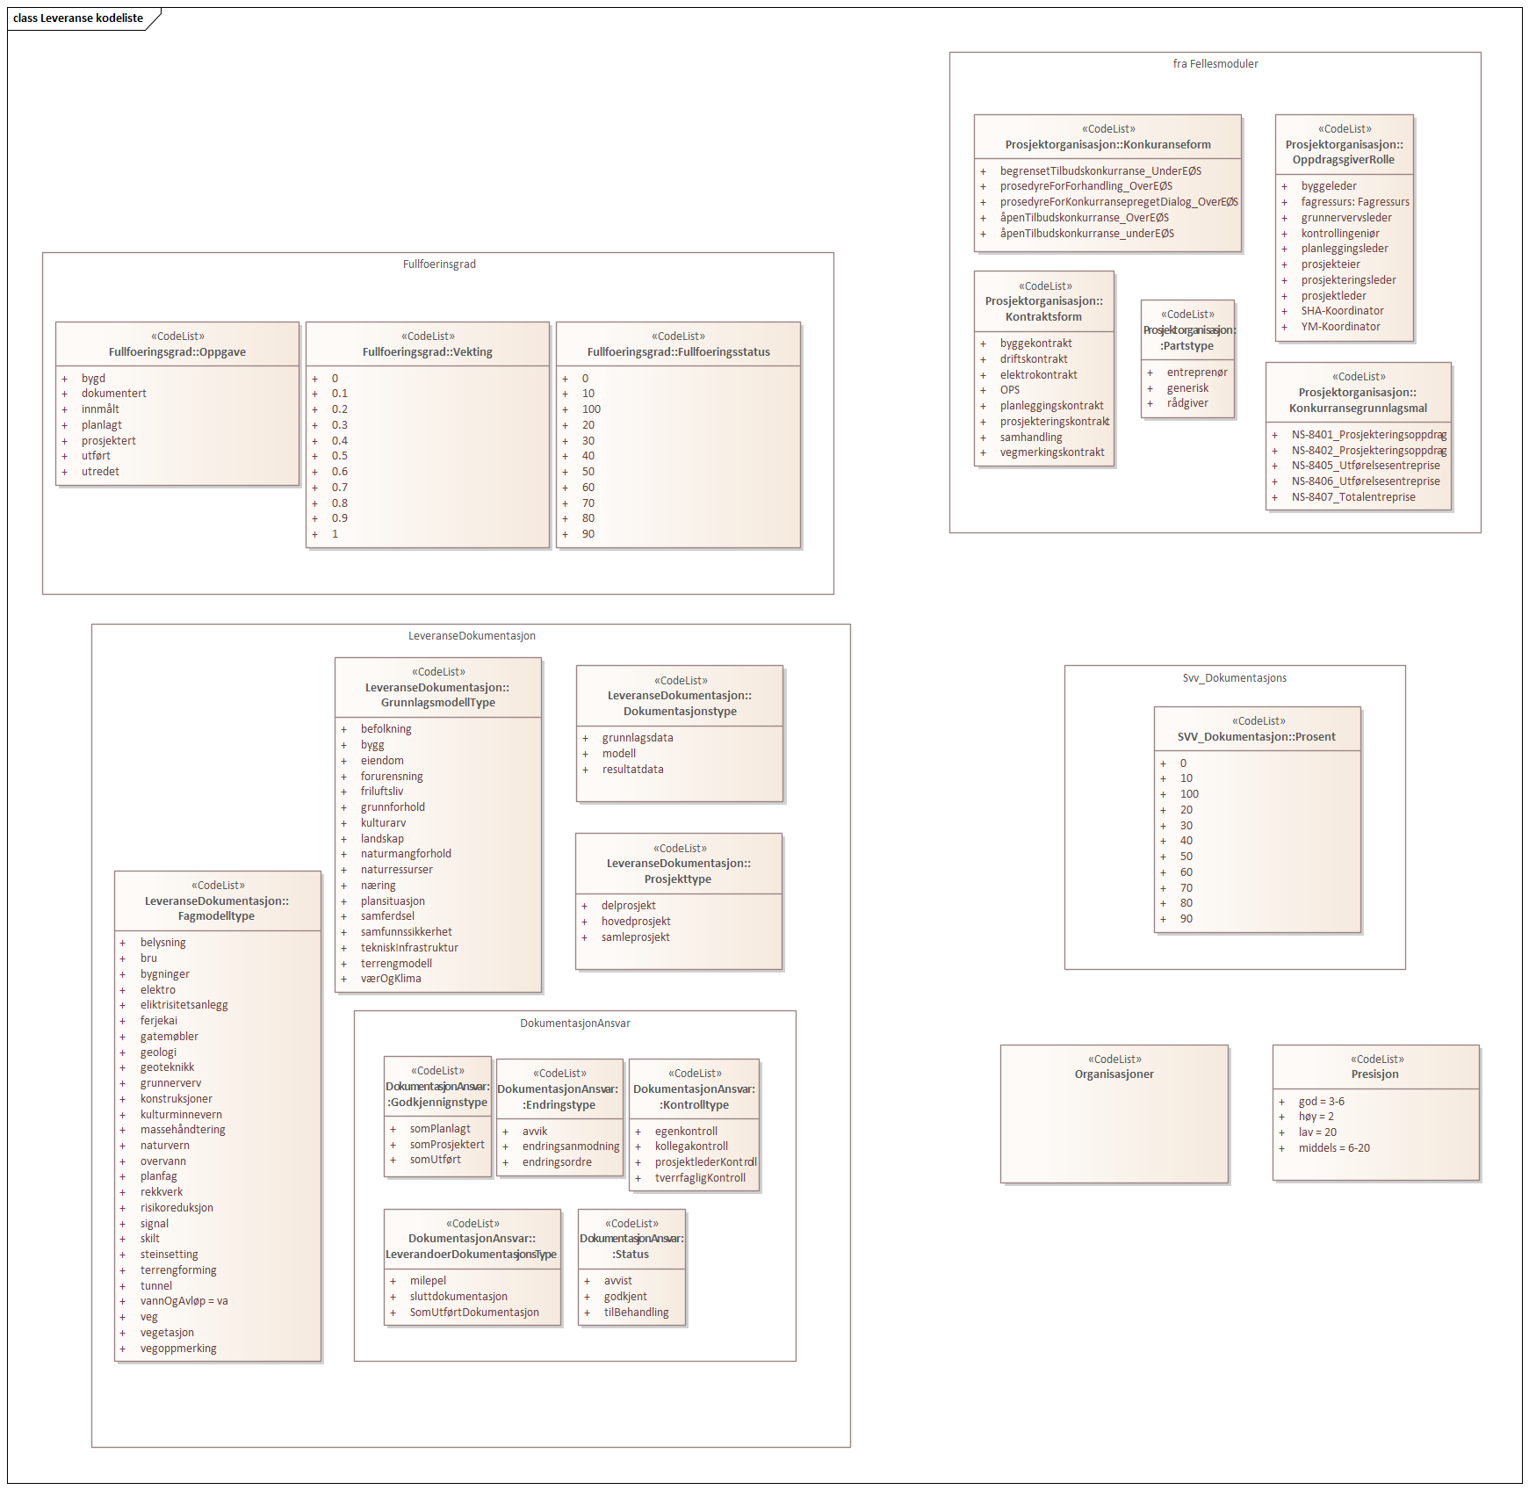The width and height of the screenshot is (1529, 1490).
Task: Click 'vegoppmerking' in Fagmodelltype
Action: tap(178, 1349)
